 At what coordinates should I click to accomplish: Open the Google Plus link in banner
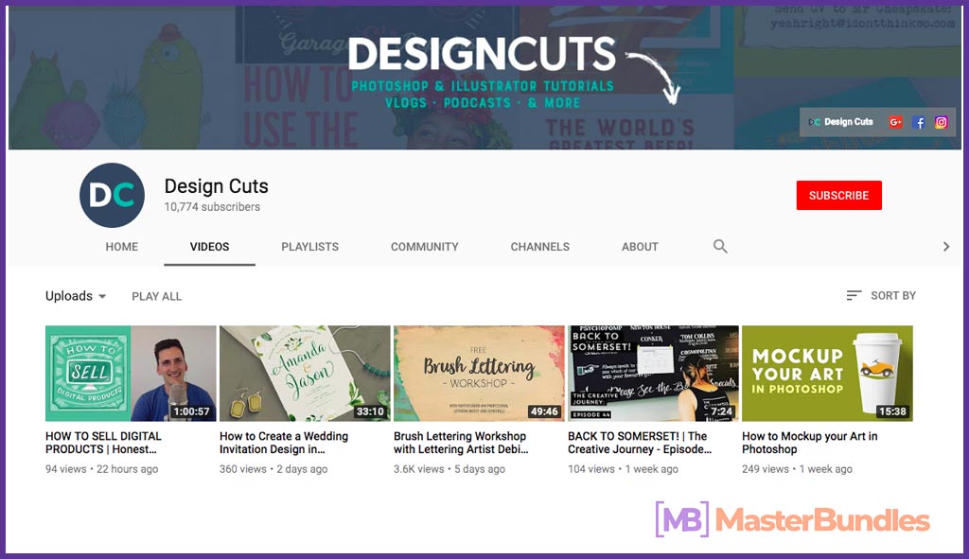[x=895, y=122]
